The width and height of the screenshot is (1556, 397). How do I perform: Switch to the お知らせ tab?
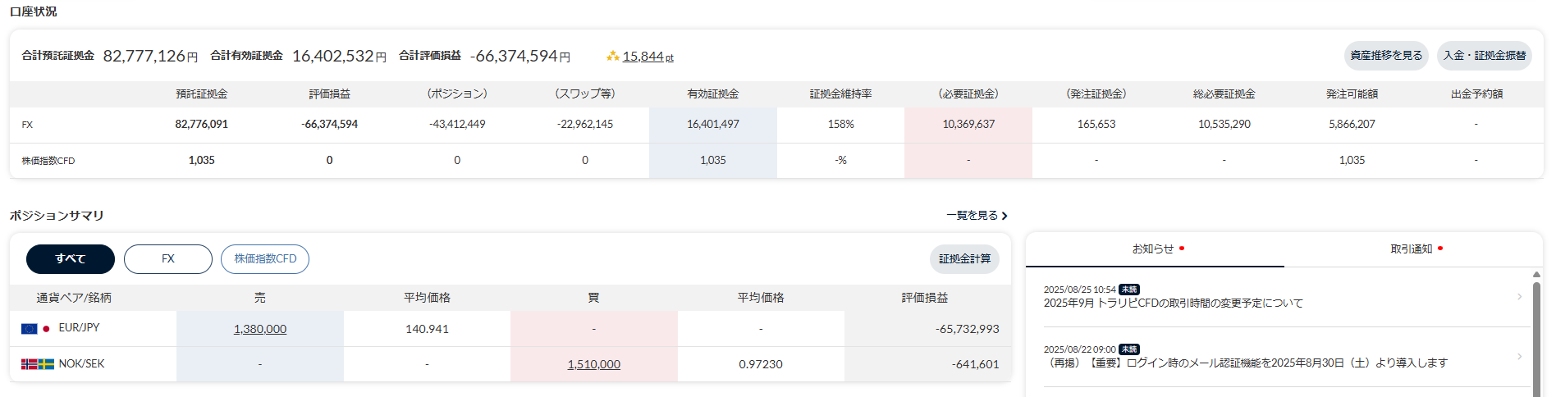[1155, 249]
